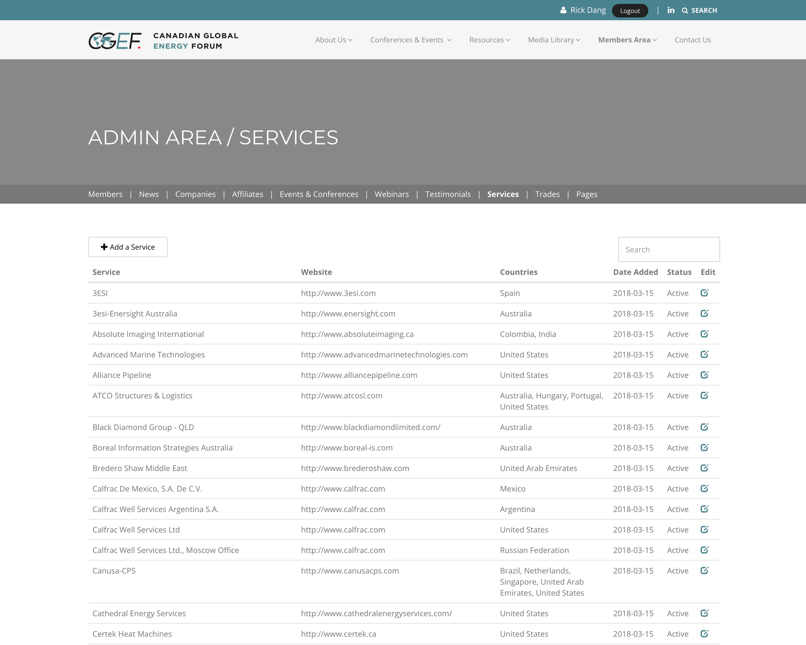Edit Calfrac Well Services Argentina S.A.

704,509
